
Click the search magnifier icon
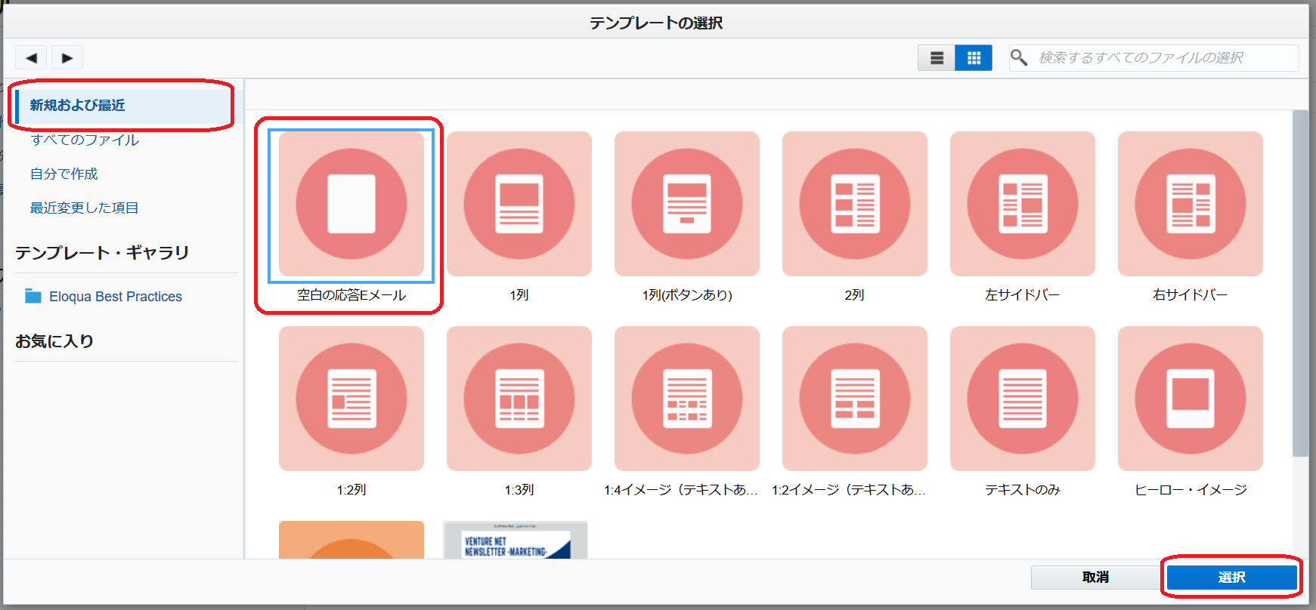[1019, 57]
